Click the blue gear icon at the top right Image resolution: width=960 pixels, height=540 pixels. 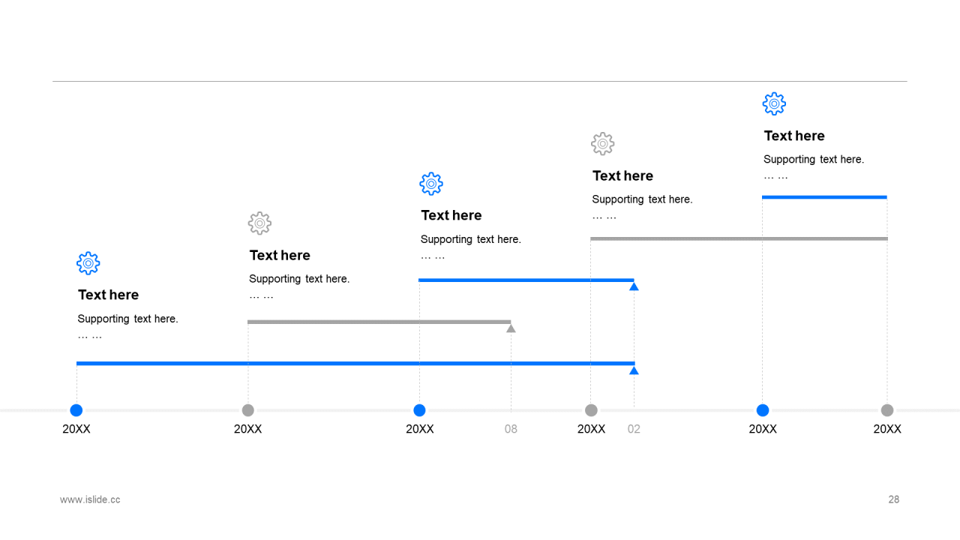pyautogui.click(x=775, y=103)
